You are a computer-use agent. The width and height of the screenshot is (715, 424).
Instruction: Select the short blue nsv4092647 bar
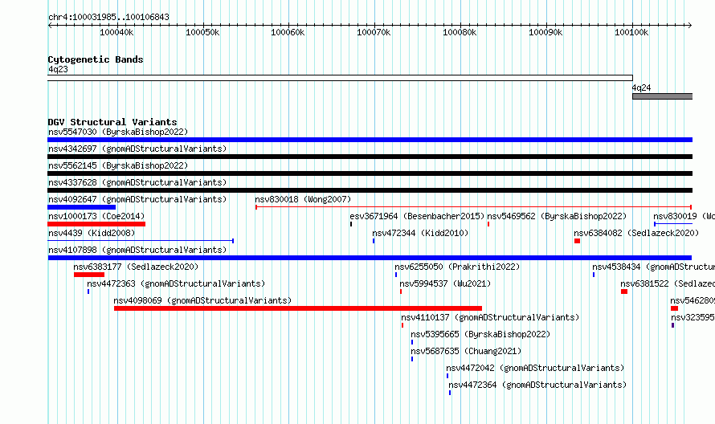point(82,207)
